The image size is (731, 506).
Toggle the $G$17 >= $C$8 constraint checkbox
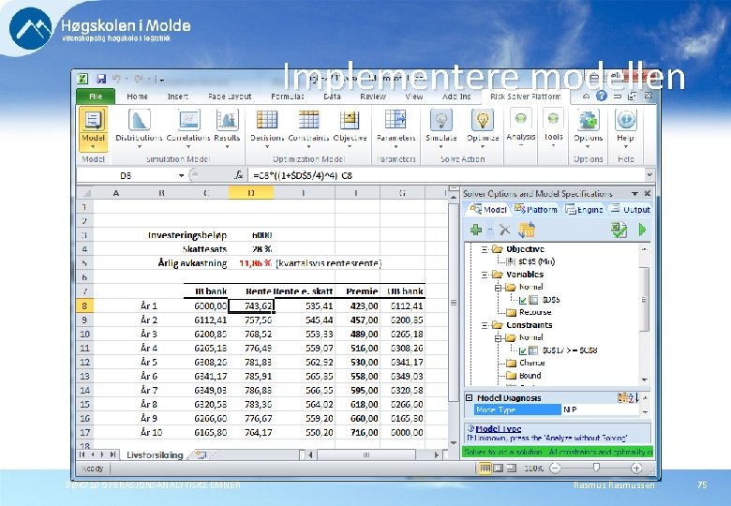(523, 350)
